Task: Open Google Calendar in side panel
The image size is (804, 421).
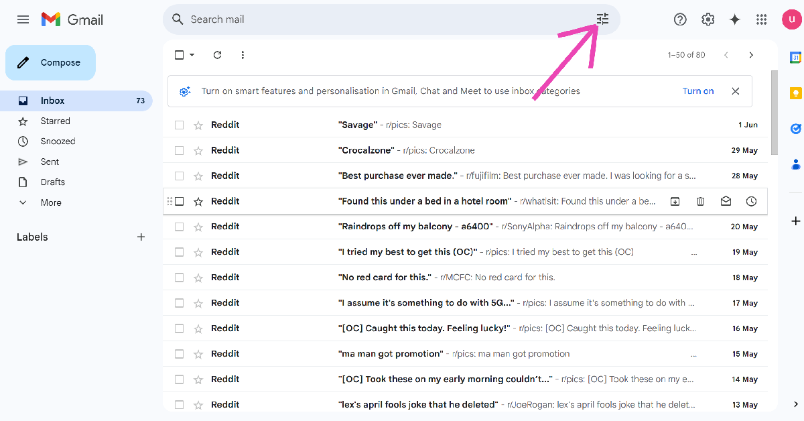Action: coord(795,58)
